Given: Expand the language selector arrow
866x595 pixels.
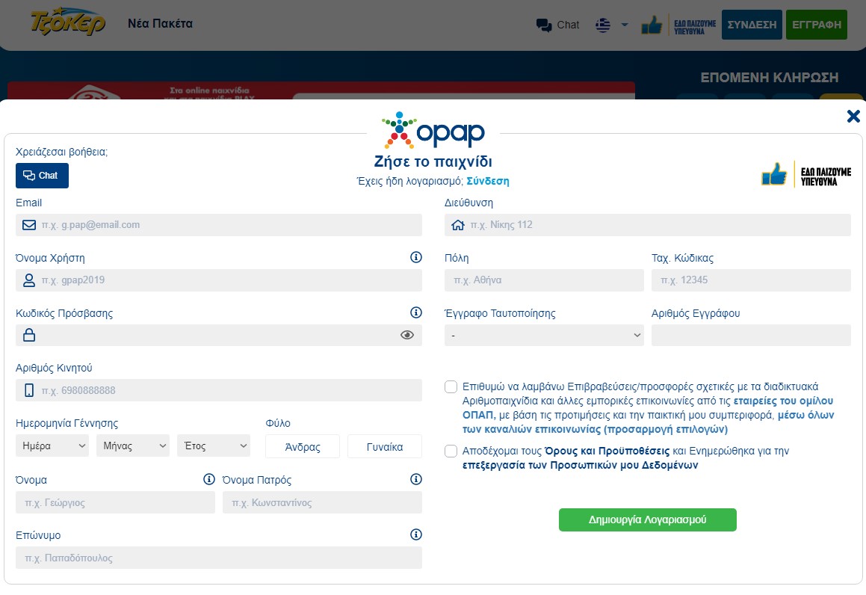Looking at the screenshot, I should pyautogui.click(x=625, y=25).
